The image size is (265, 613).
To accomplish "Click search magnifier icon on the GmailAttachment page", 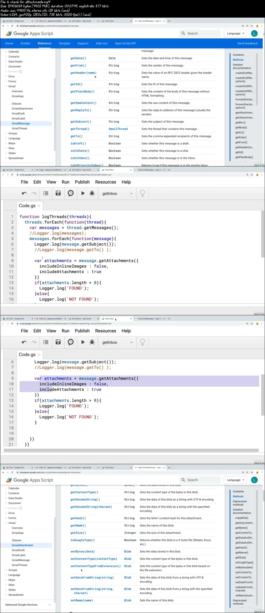I will point(183,480).
